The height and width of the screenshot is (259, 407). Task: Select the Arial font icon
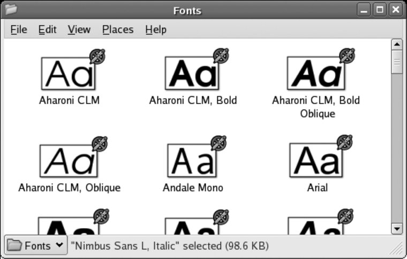point(316,160)
